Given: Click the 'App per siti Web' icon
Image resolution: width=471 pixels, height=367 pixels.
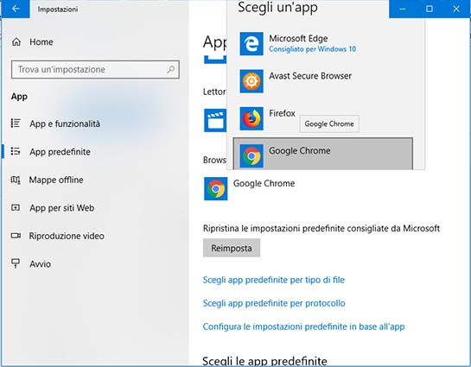Looking at the screenshot, I should (16, 207).
